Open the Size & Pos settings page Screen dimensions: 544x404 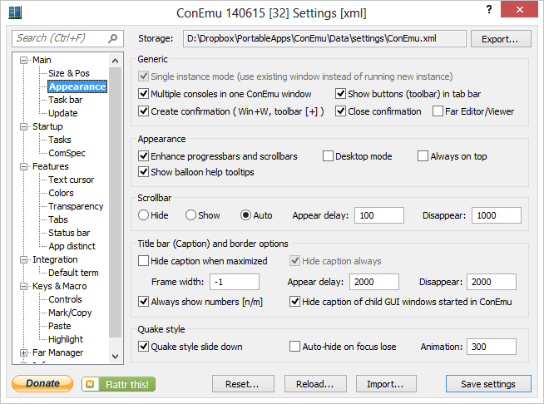(69, 73)
